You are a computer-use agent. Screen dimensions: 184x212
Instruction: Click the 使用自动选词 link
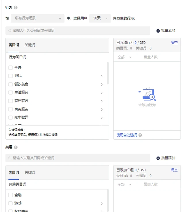(126, 135)
